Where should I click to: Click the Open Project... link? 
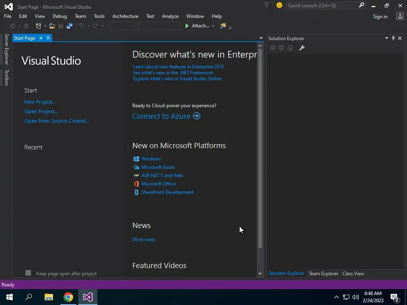click(x=41, y=112)
